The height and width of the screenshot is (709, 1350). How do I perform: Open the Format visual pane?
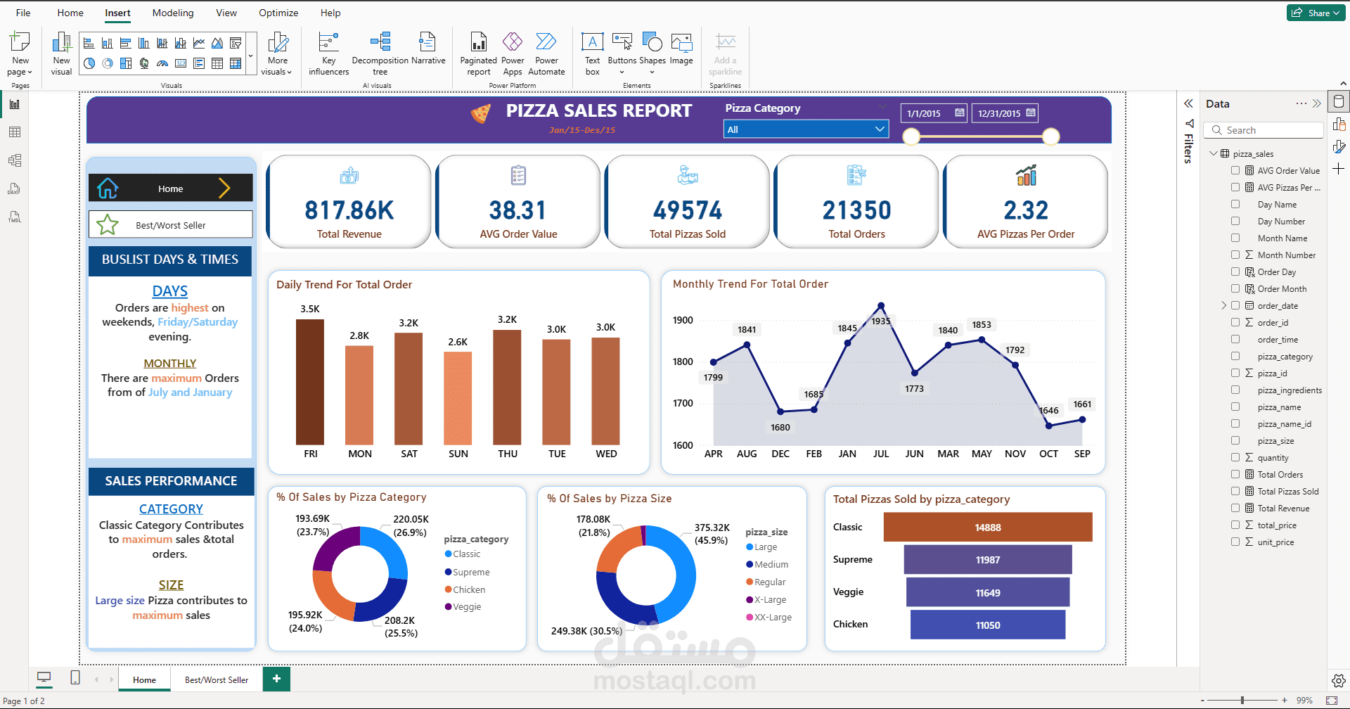pyautogui.click(x=1339, y=146)
